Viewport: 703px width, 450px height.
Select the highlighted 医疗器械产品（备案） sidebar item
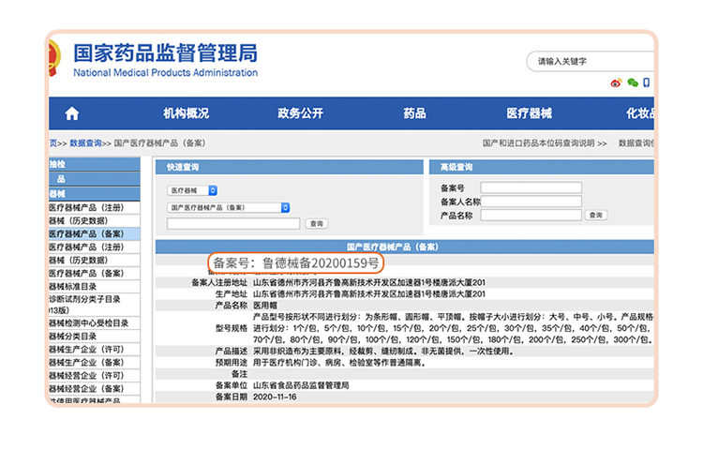94,234
